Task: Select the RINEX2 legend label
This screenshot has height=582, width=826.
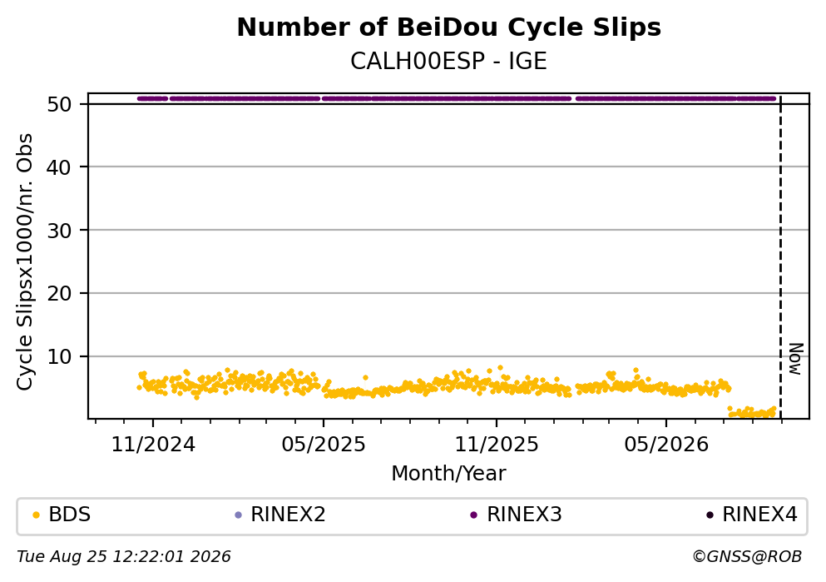Action: tap(288, 515)
